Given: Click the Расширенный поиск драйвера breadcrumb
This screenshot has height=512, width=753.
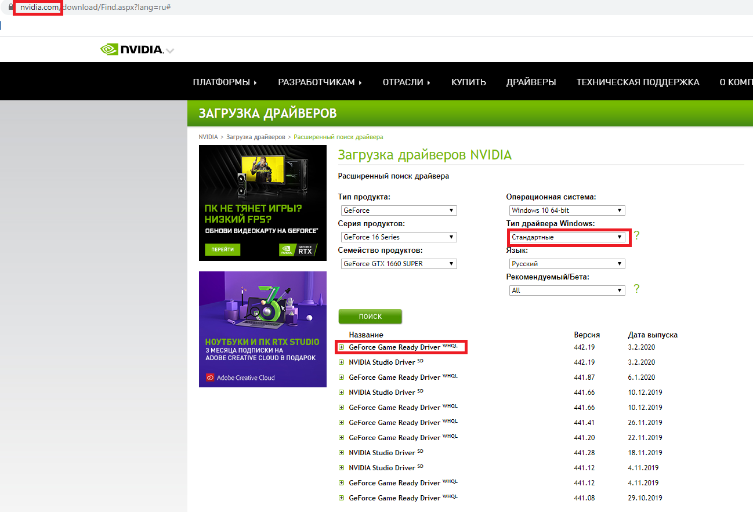Looking at the screenshot, I should point(338,137).
